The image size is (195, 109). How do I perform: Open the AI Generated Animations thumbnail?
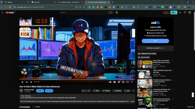coord(145,93)
